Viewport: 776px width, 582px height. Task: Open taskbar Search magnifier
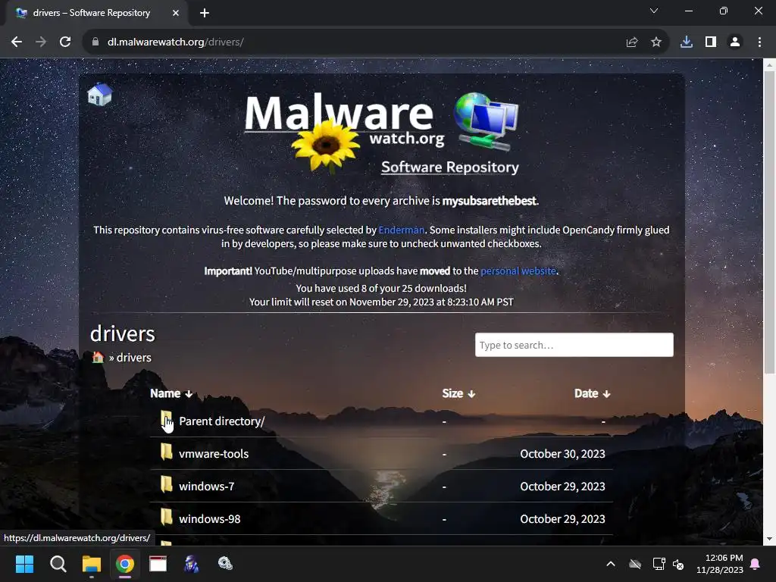[58, 564]
